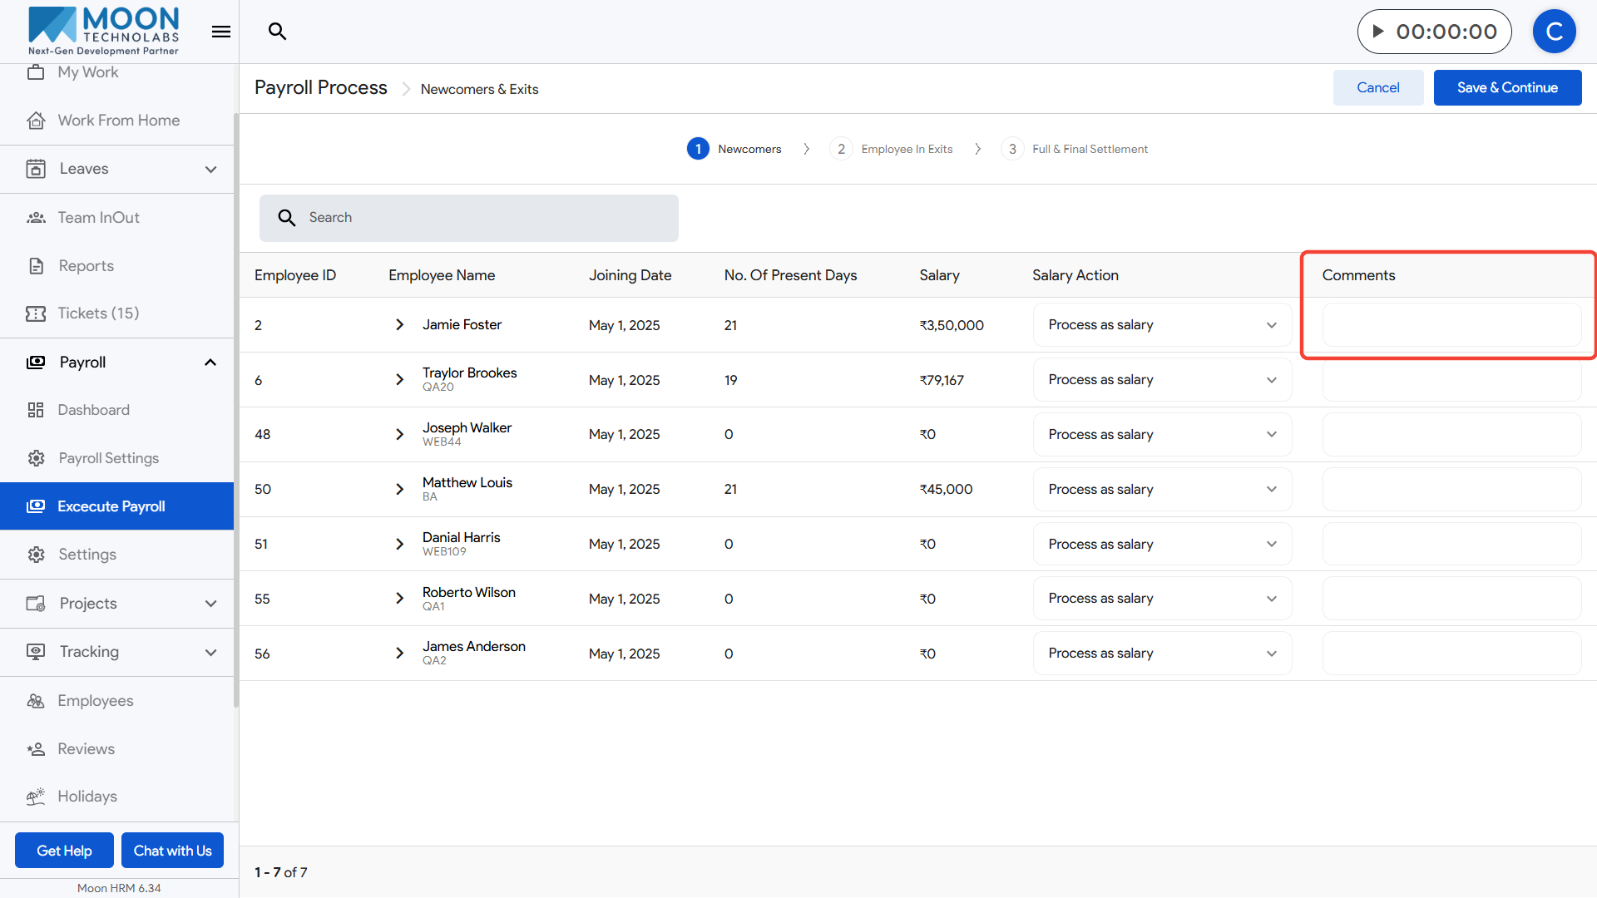
Task: Go to Employee In Exits step
Action: point(906,149)
